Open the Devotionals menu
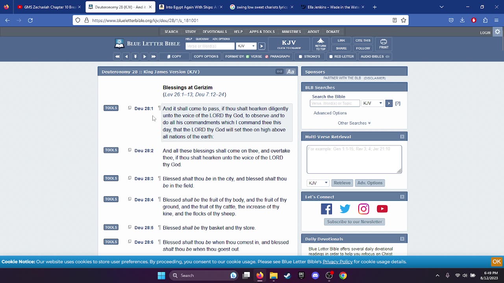The image size is (504, 283). pyautogui.click(x=215, y=32)
